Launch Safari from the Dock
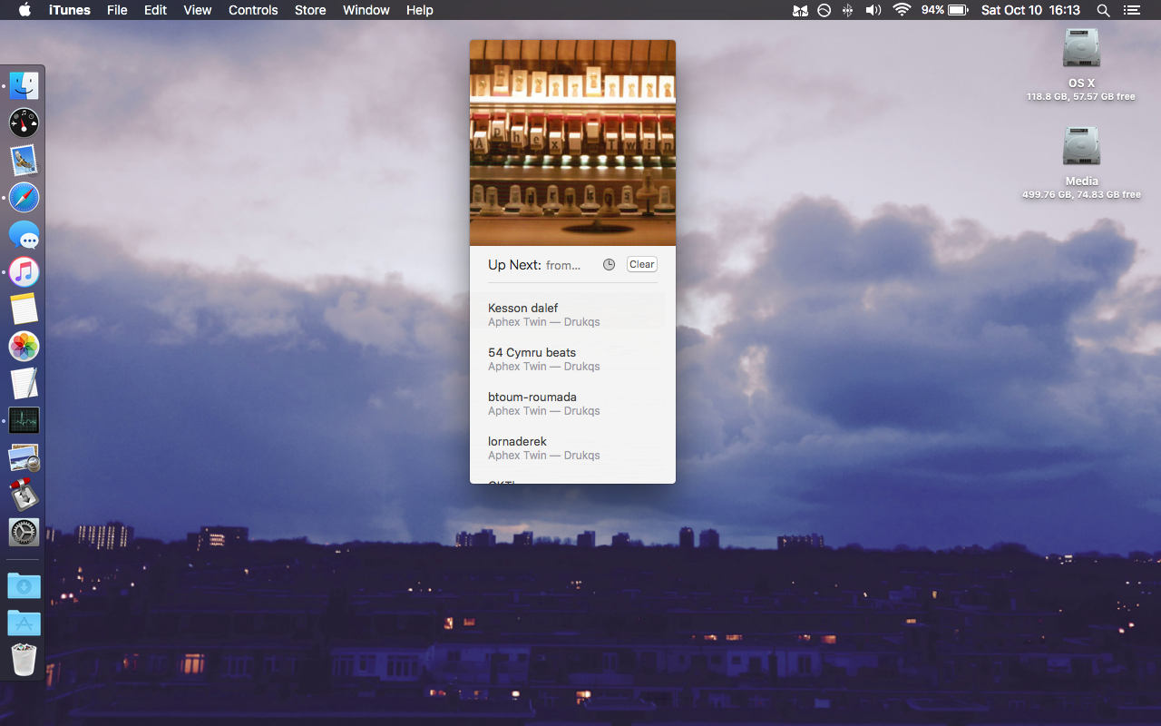 click(24, 198)
